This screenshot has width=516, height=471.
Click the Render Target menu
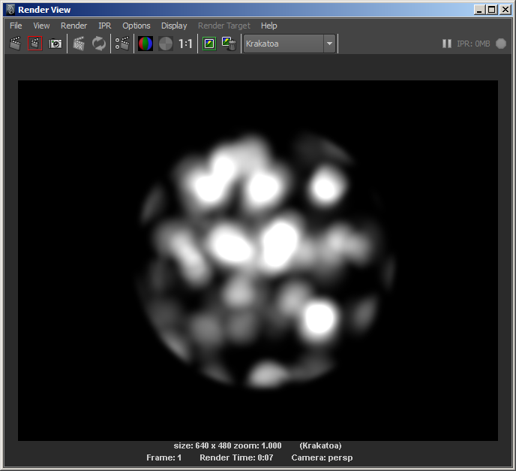pyautogui.click(x=223, y=26)
